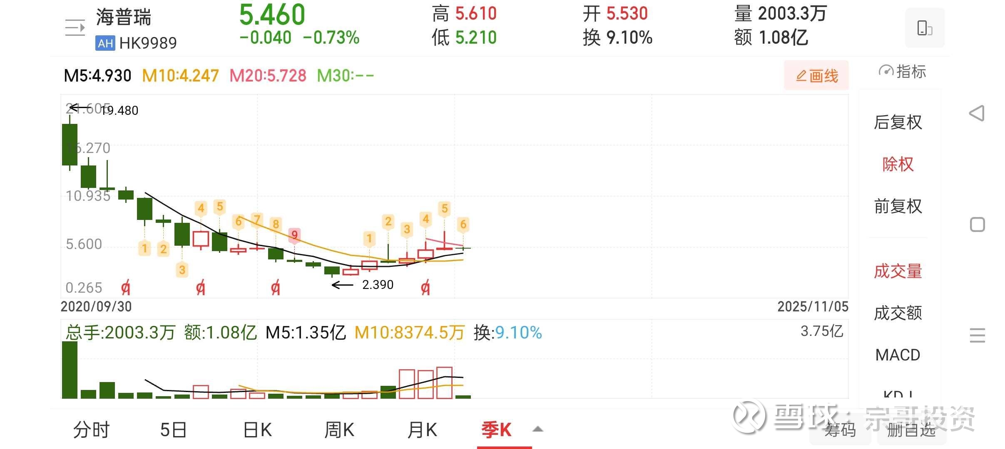
Task: Click the AH badge next to HK9989
Action: [x=105, y=43]
